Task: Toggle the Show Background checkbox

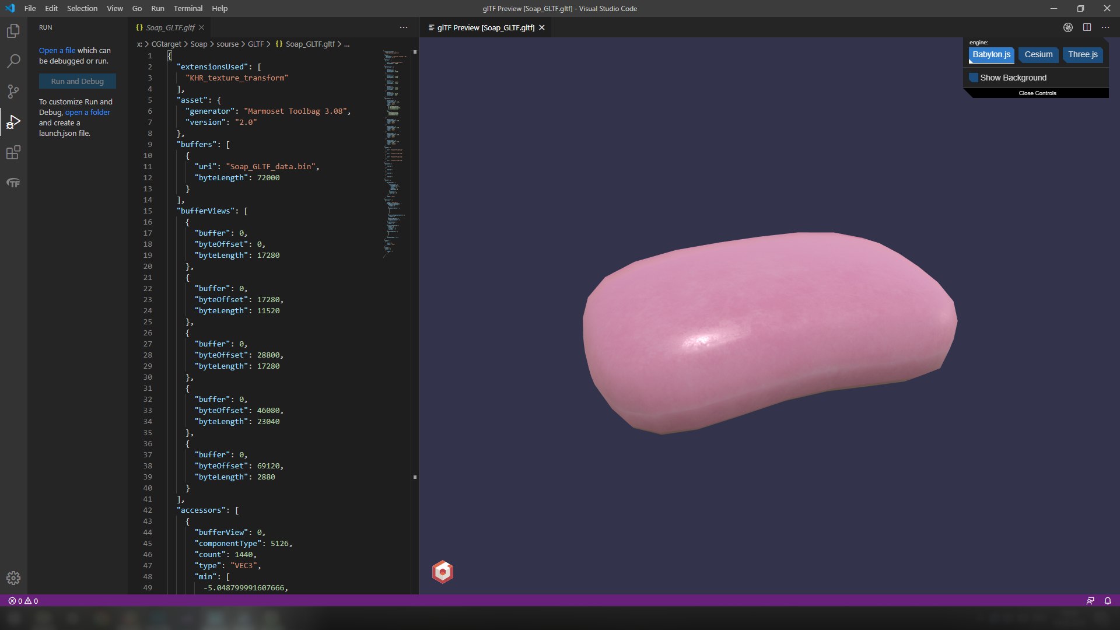Action: 974,78
